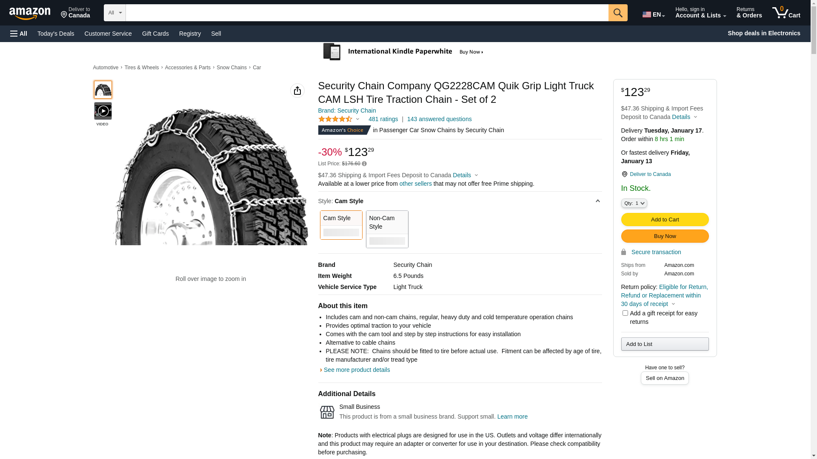Collapse the Style section chevron

point(597,201)
